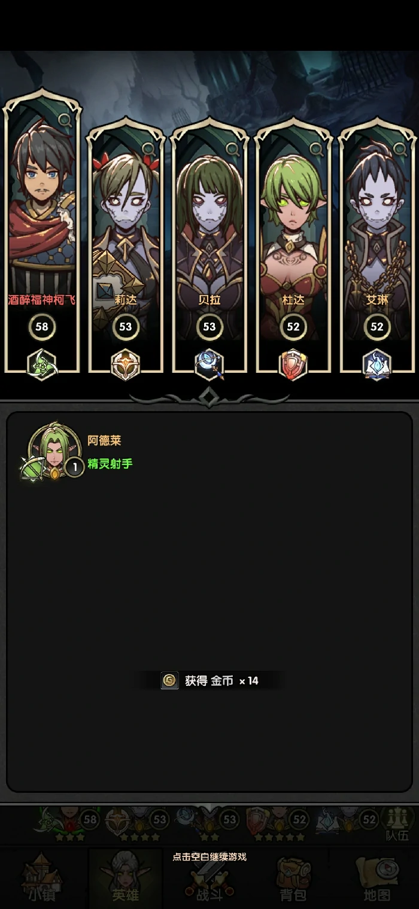Select the orange class emblem under 莉达

pyautogui.click(x=126, y=364)
